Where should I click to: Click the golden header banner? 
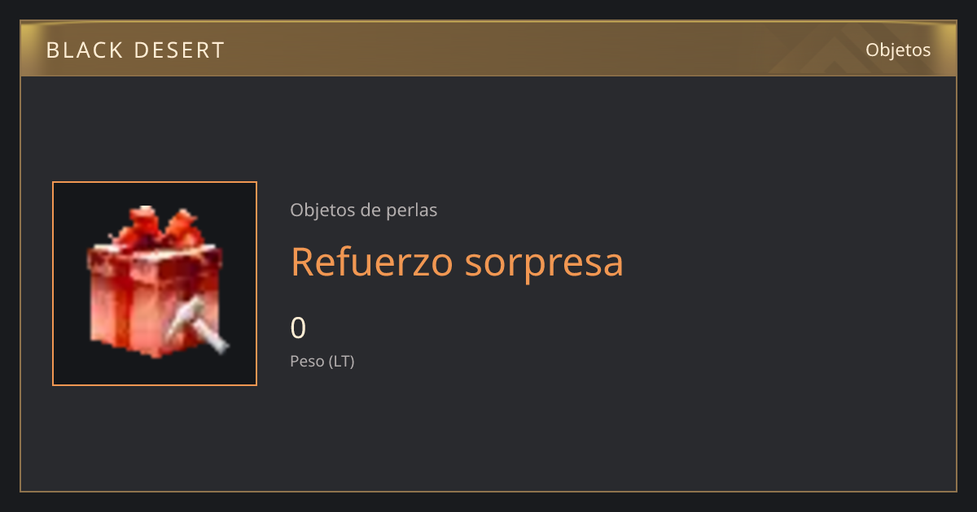(x=488, y=49)
